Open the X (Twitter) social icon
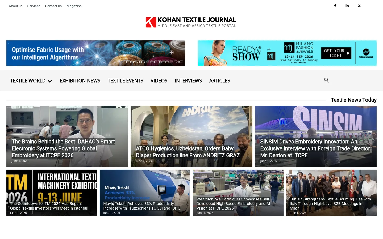Screen dimensions: 383x239 coord(359,6)
